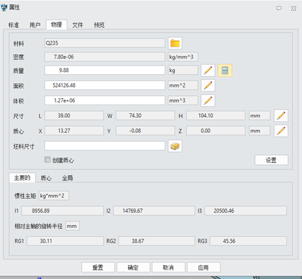The width and height of the screenshot is (302, 279).
Task: Click mass unit box kg
Action: point(183,70)
